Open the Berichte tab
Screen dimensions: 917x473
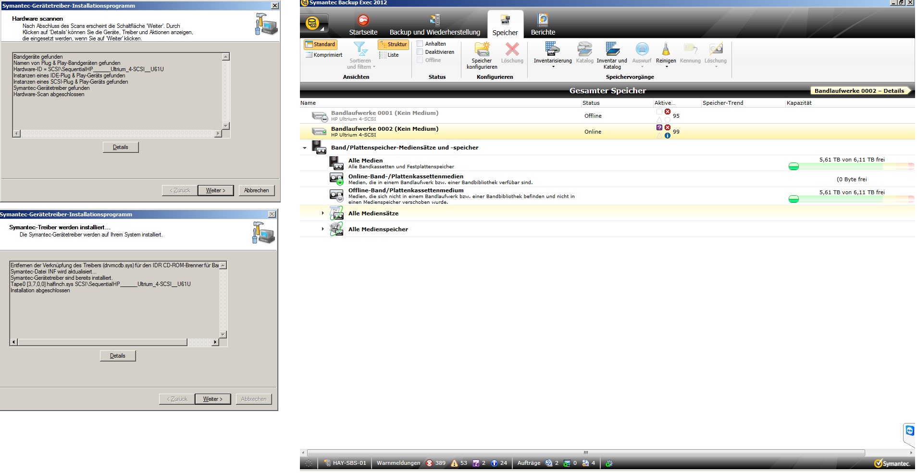click(543, 25)
